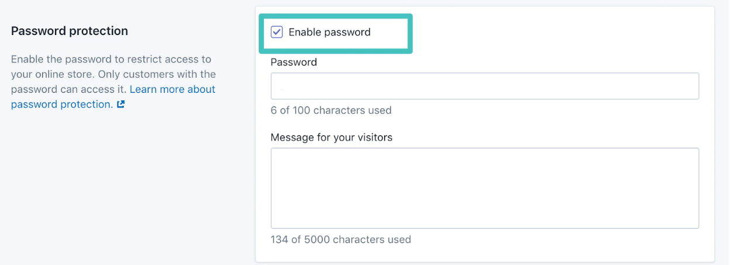Click the checkmark in Enable password box
731x265 pixels.
coord(277,32)
